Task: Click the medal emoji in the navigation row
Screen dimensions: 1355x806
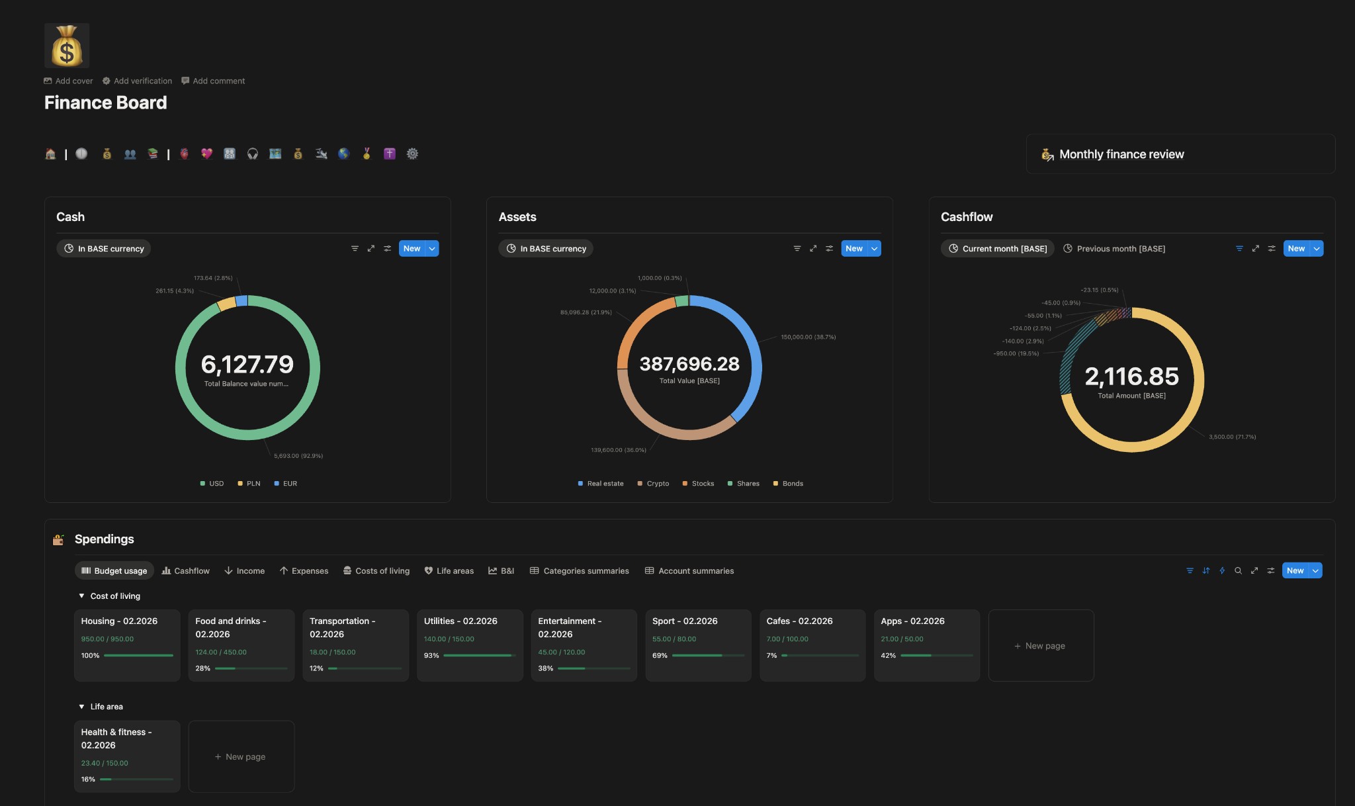Action: tap(367, 154)
